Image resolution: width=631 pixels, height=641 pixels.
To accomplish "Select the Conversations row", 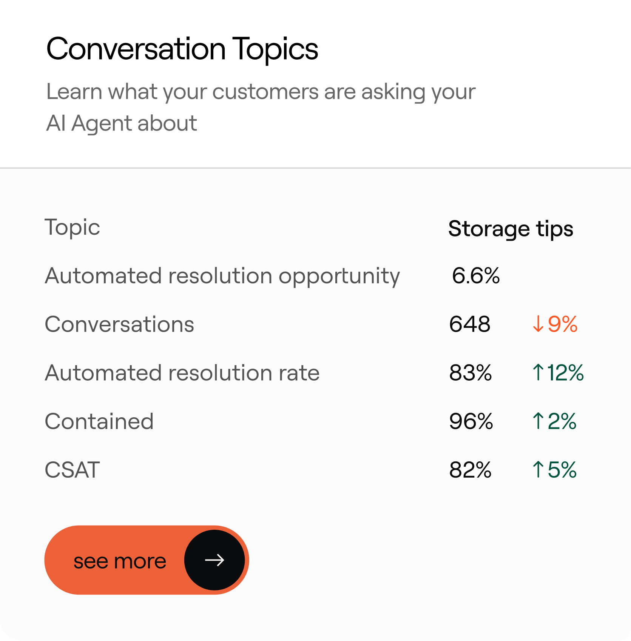I will tap(119, 324).
